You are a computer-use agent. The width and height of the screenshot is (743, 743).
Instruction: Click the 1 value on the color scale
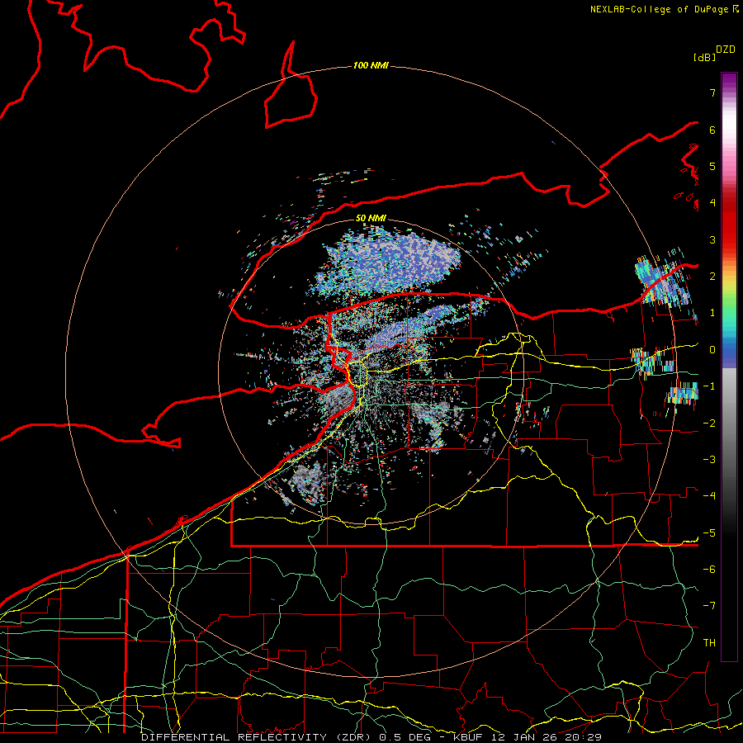712,313
